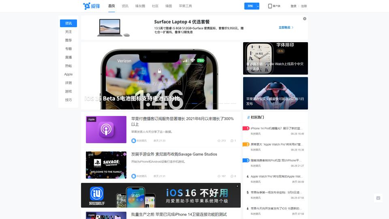Image resolution: width=389 pixels, height=219 pixels.
Task: Click the iPhone 14 article thumbnail
Action: coord(106,215)
